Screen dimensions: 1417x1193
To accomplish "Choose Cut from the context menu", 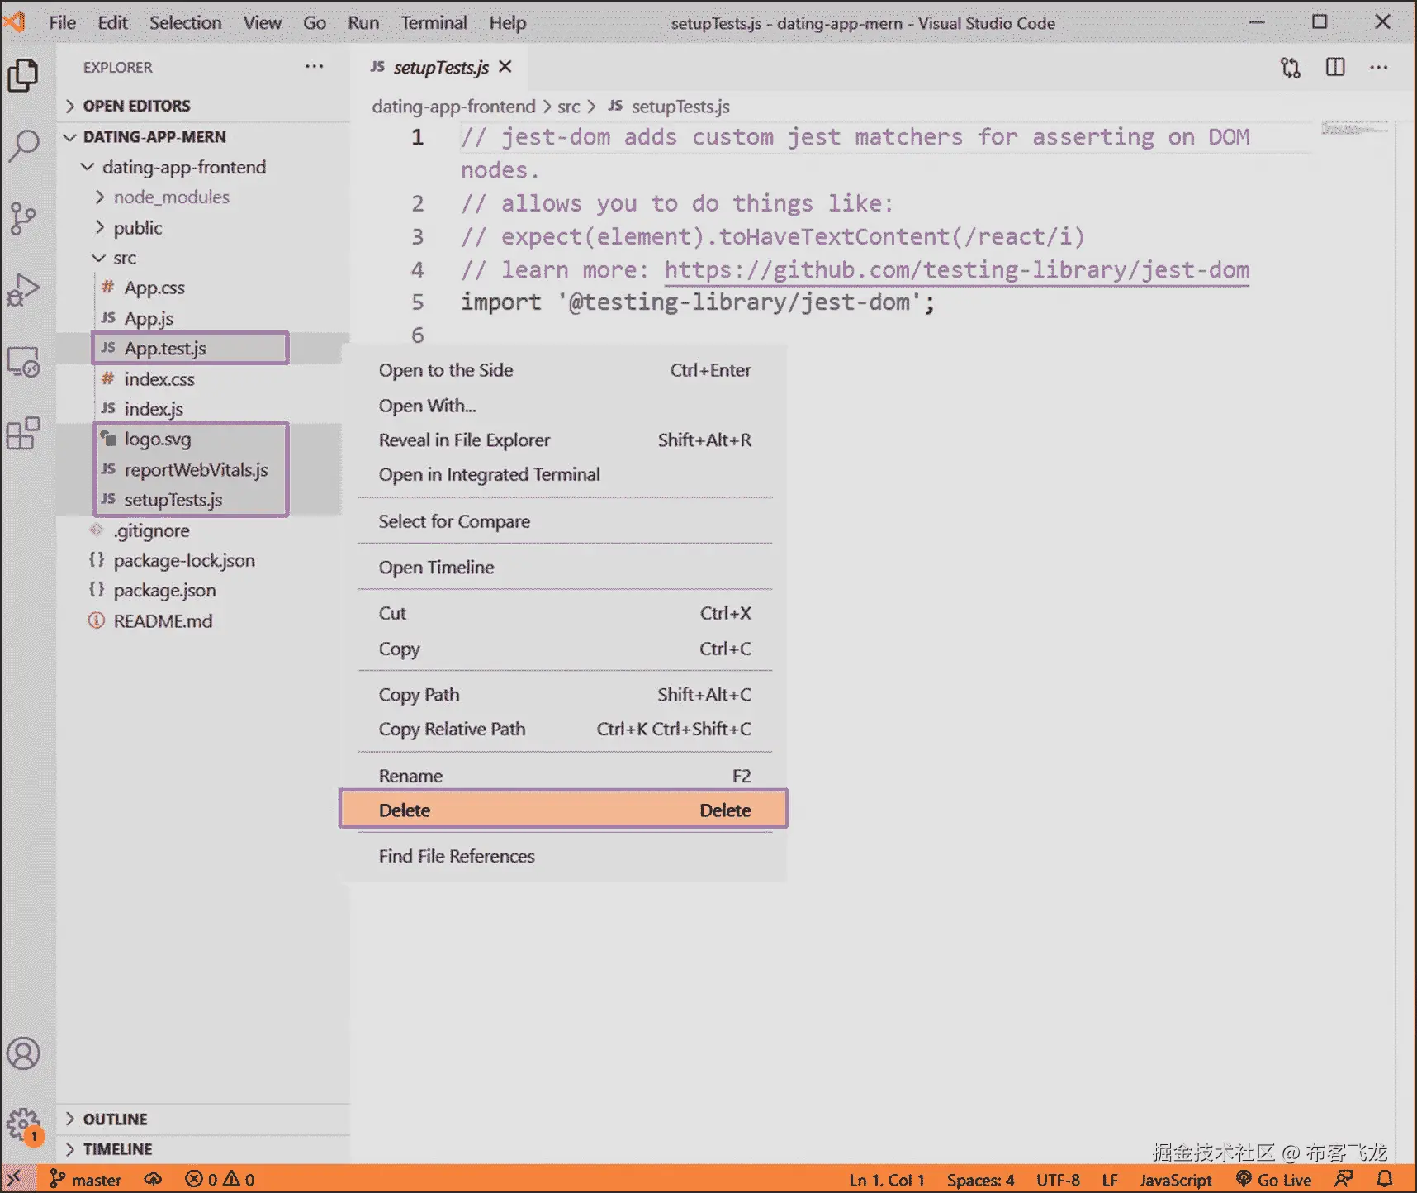I will [x=564, y=613].
